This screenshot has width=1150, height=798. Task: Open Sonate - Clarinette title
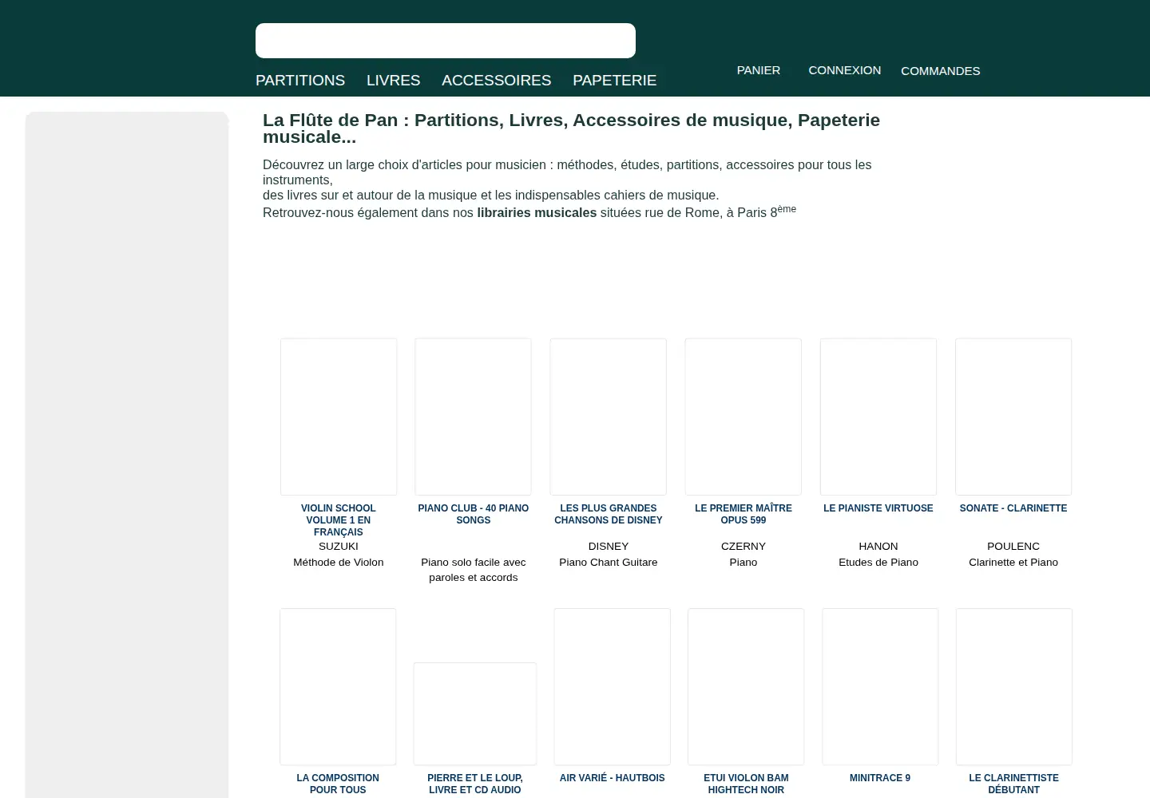tap(1013, 508)
